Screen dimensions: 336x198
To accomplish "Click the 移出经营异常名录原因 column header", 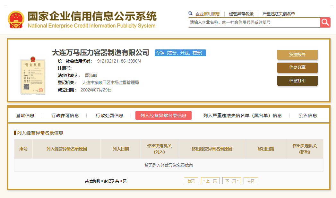I will [212, 149].
